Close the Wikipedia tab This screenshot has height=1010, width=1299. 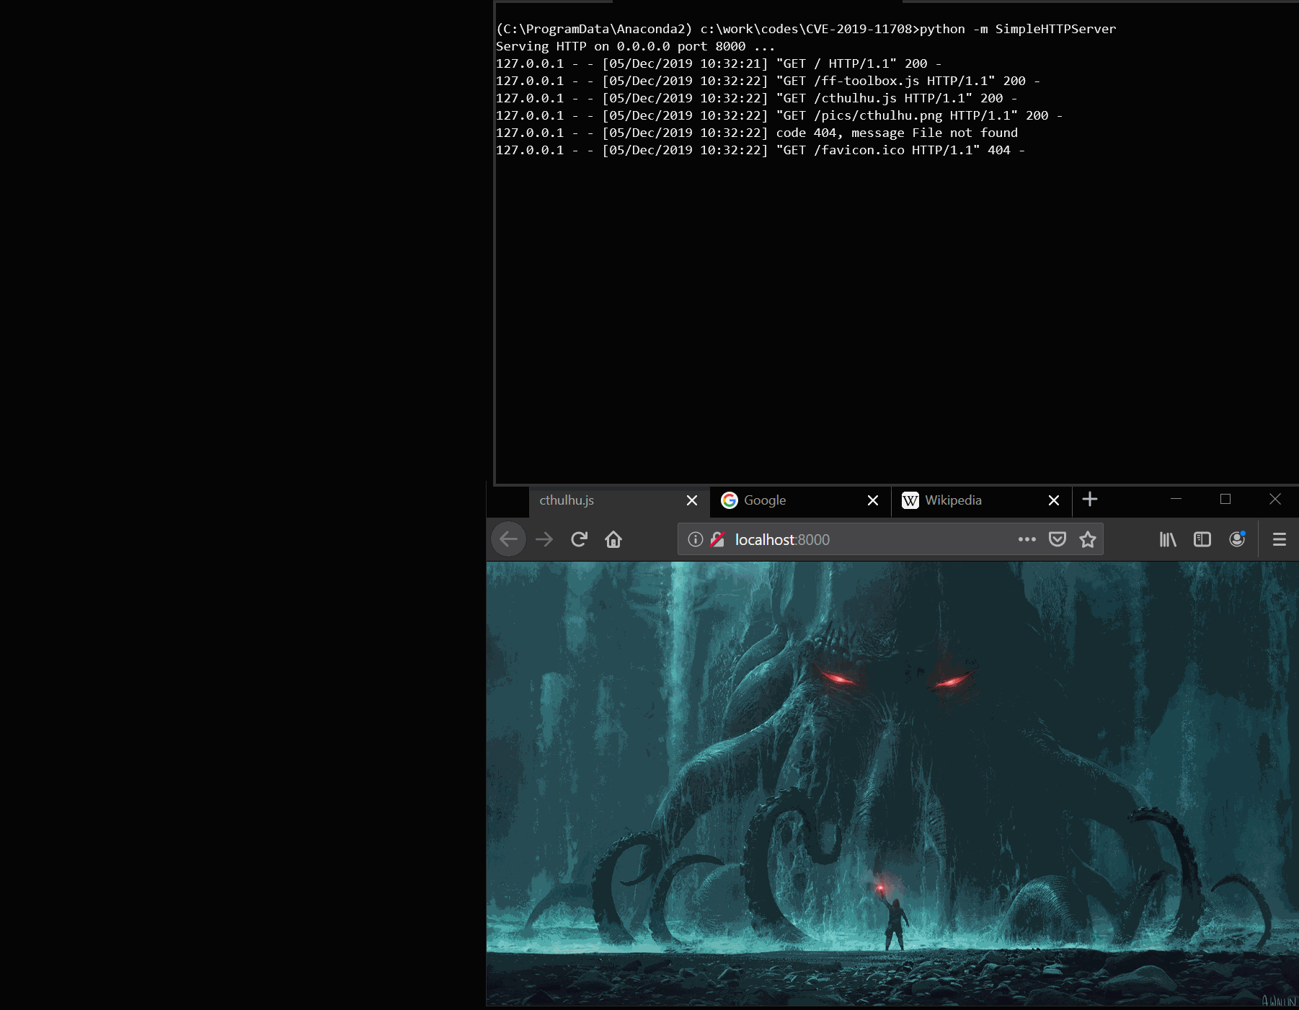pyautogui.click(x=1054, y=500)
